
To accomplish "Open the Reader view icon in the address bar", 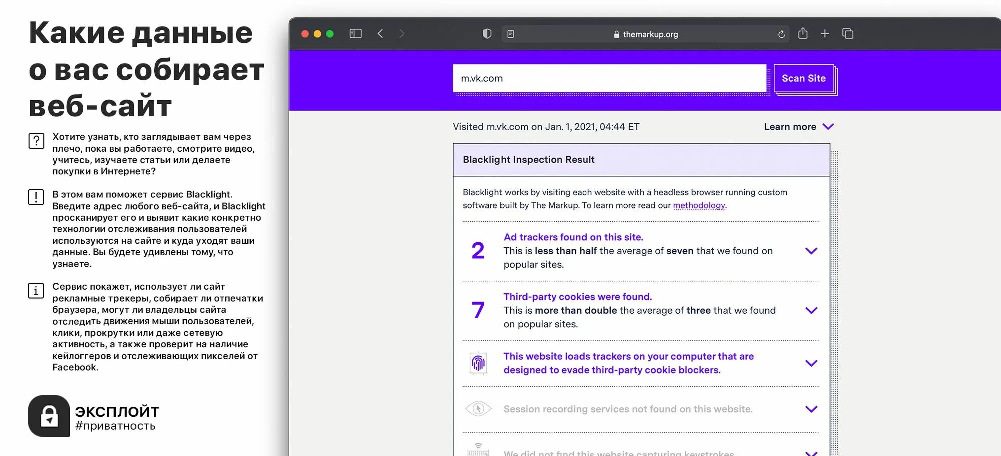I will point(510,34).
